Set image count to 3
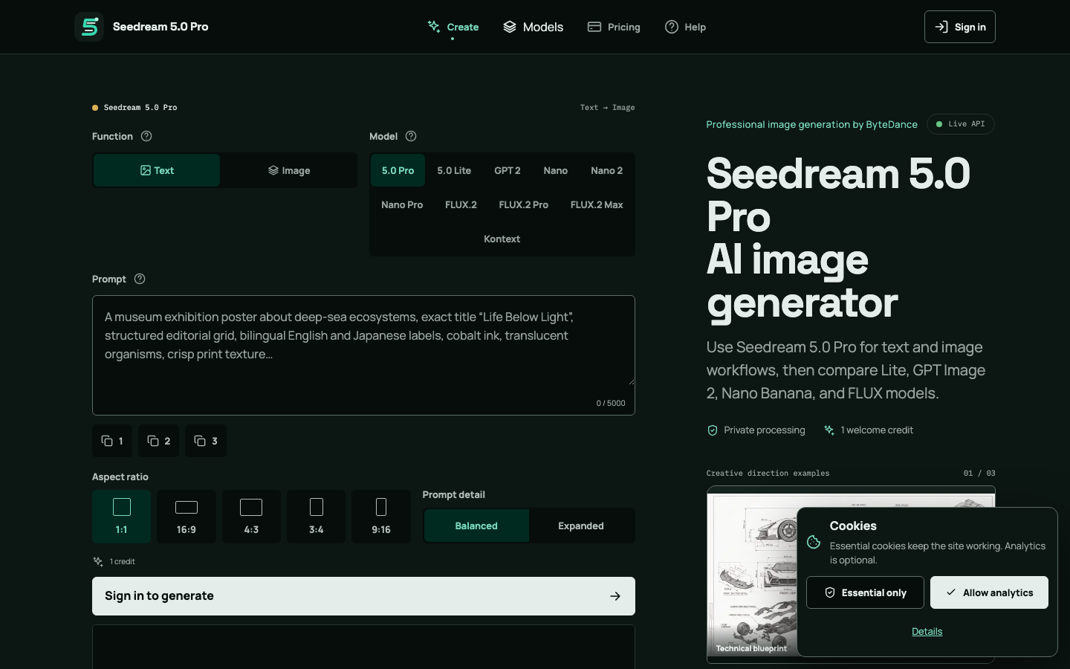The width and height of the screenshot is (1070, 669). (x=206, y=441)
